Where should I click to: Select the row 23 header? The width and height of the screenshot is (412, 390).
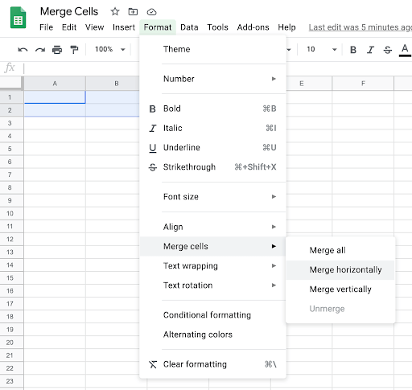[x=12, y=381]
